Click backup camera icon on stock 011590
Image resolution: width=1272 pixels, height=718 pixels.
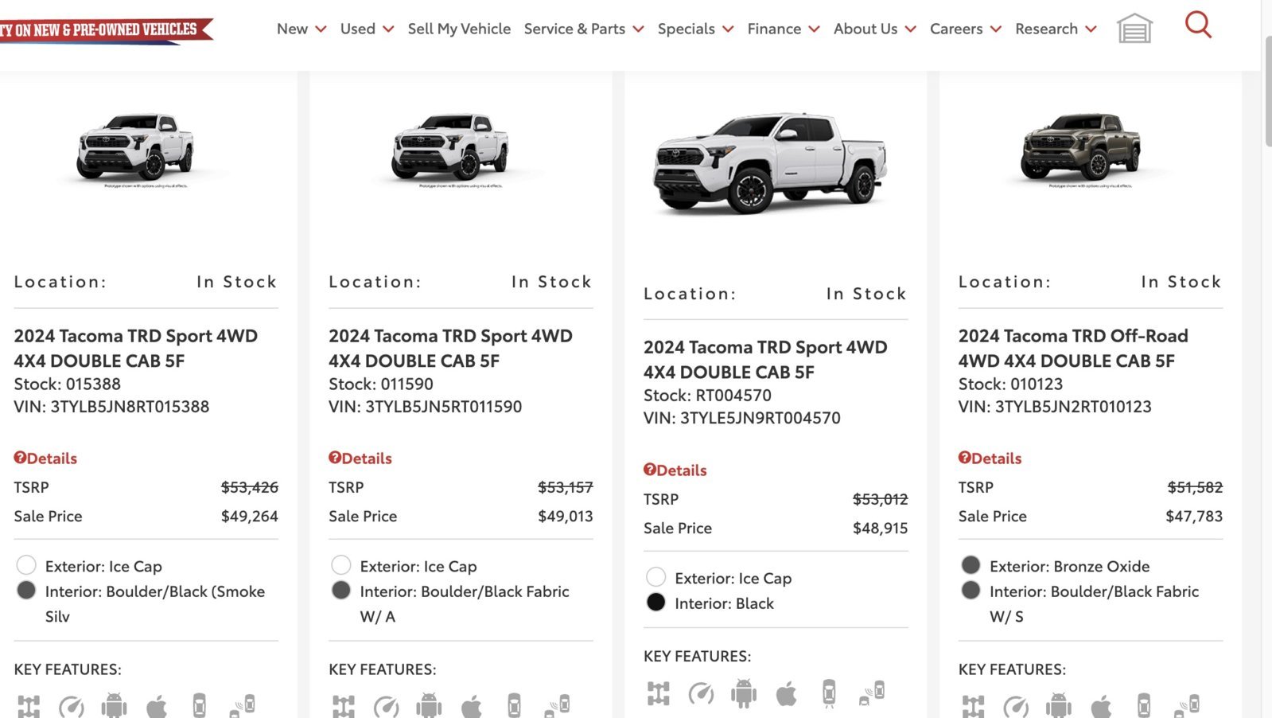click(514, 705)
